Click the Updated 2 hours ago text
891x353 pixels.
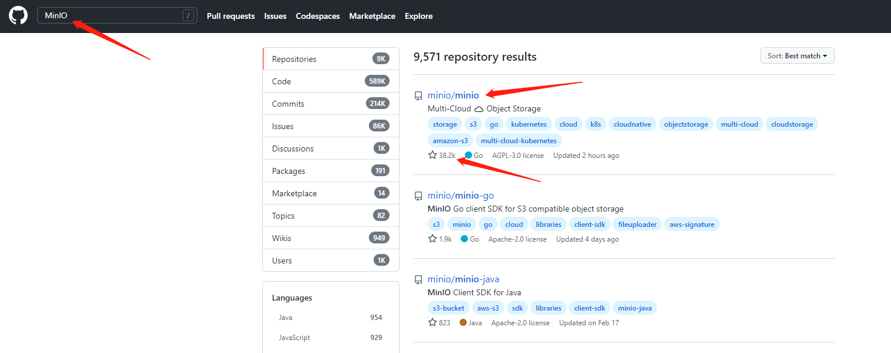[586, 156]
